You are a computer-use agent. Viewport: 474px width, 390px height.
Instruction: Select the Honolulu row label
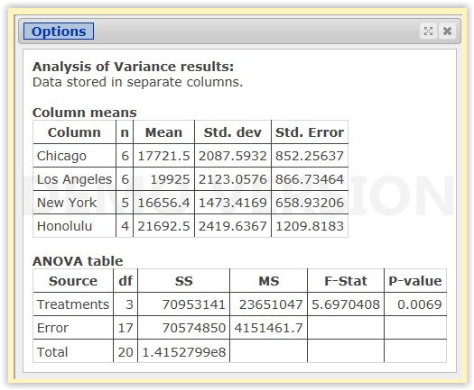64,226
